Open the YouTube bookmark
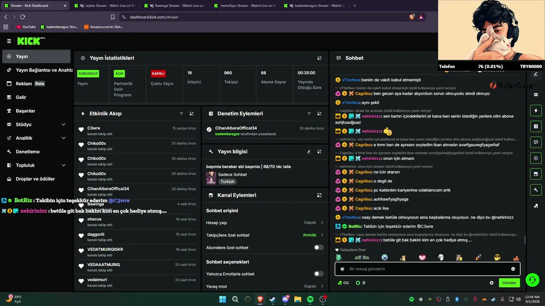Screen dimensions: 545x306 tap(26, 27)
